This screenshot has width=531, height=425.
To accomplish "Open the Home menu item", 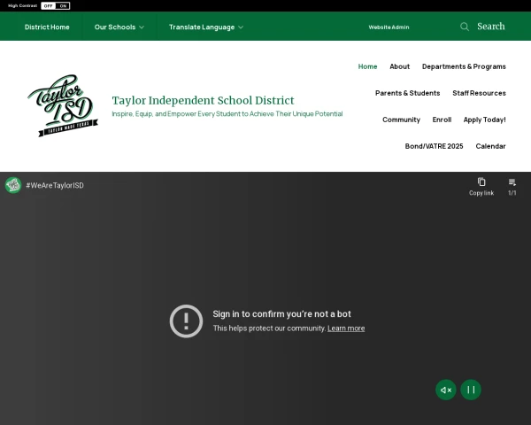I will click(x=368, y=66).
